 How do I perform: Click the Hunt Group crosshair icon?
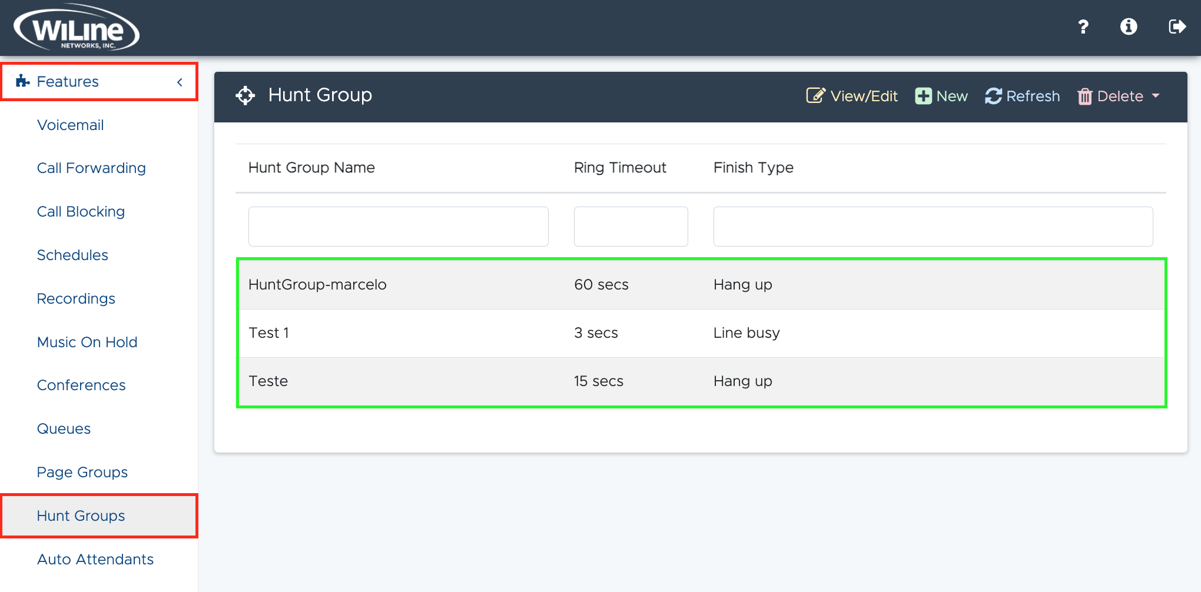[245, 95]
